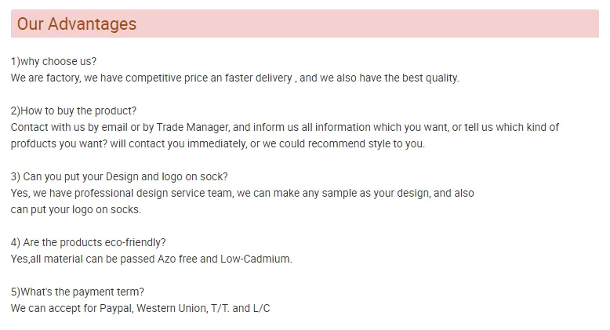610x330 pixels.
Task: Click the question 1)why choose us?
Action: click(53, 61)
